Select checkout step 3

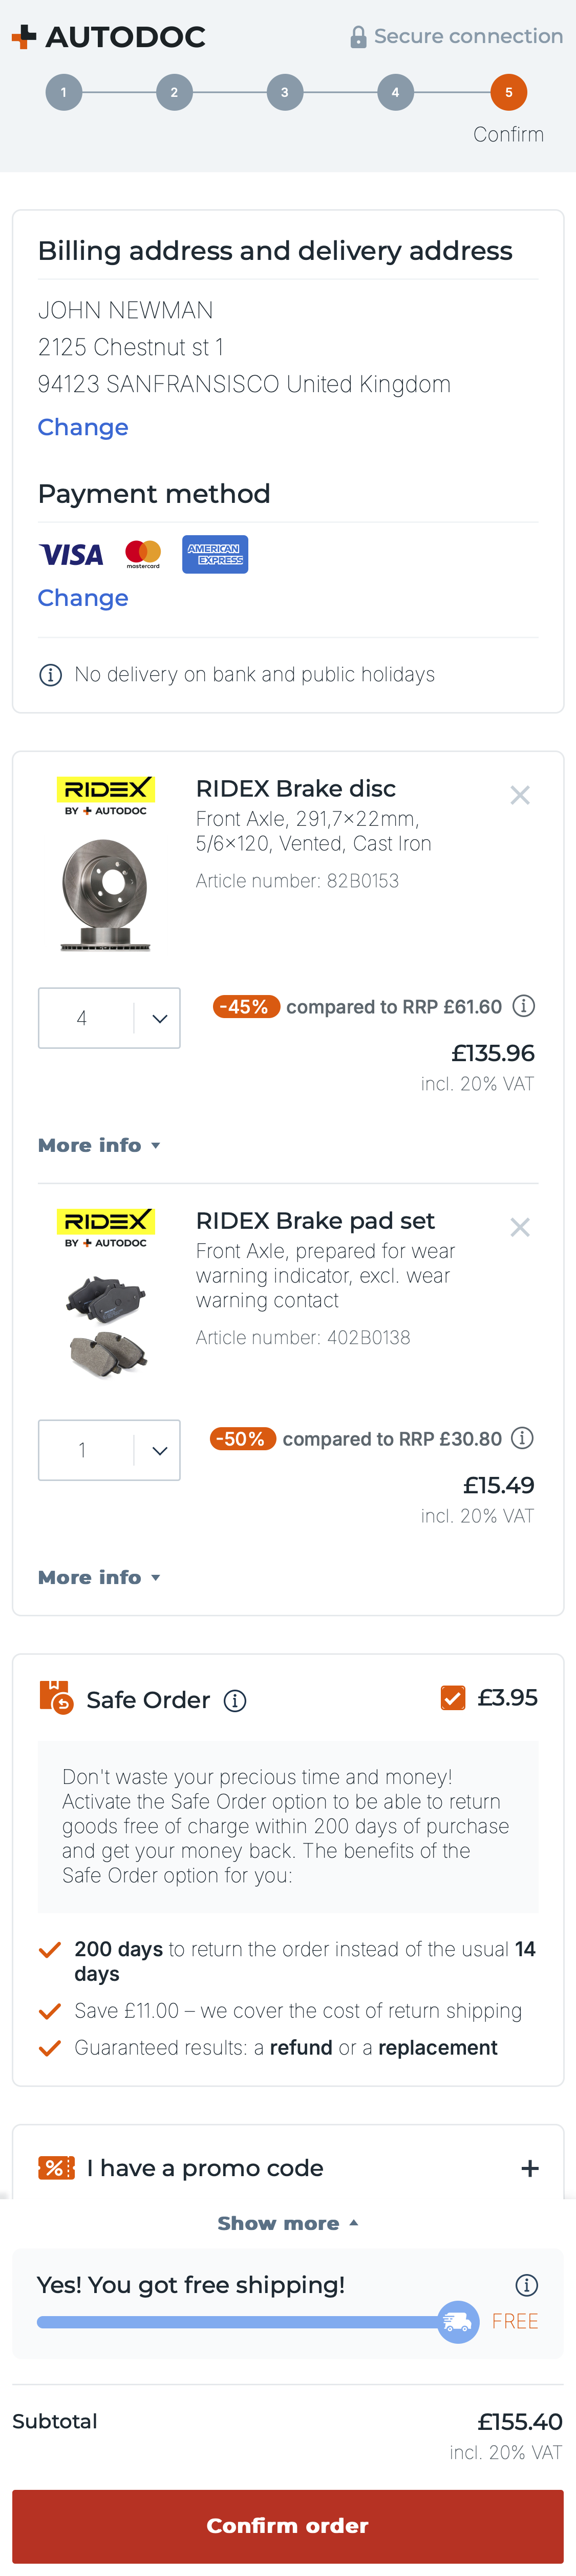point(286,91)
